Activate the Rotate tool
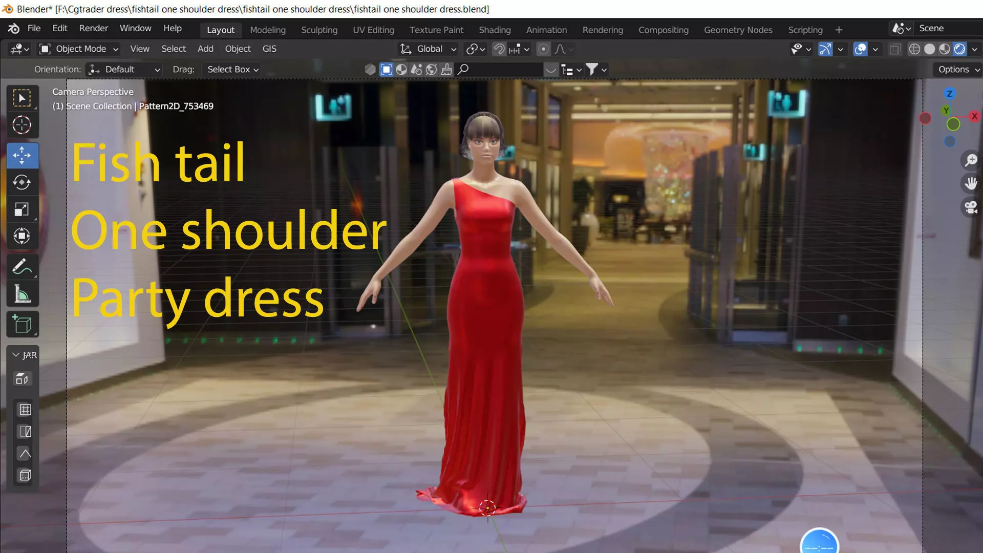 click(22, 183)
